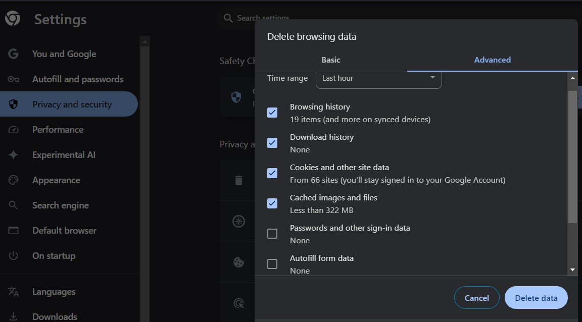Screen dimensions: 582x322
Task: Click the key icon for Autofill and passwords
Action: (x=13, y=79)
